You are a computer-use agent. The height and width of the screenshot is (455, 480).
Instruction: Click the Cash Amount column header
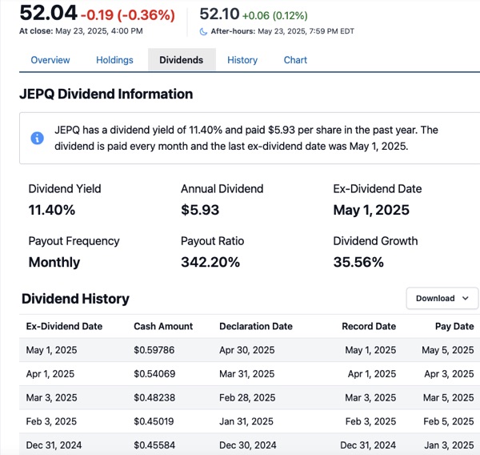click(x=163, y=326)
